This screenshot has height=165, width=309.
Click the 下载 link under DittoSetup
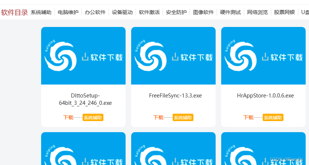click(x=69, y=117)
